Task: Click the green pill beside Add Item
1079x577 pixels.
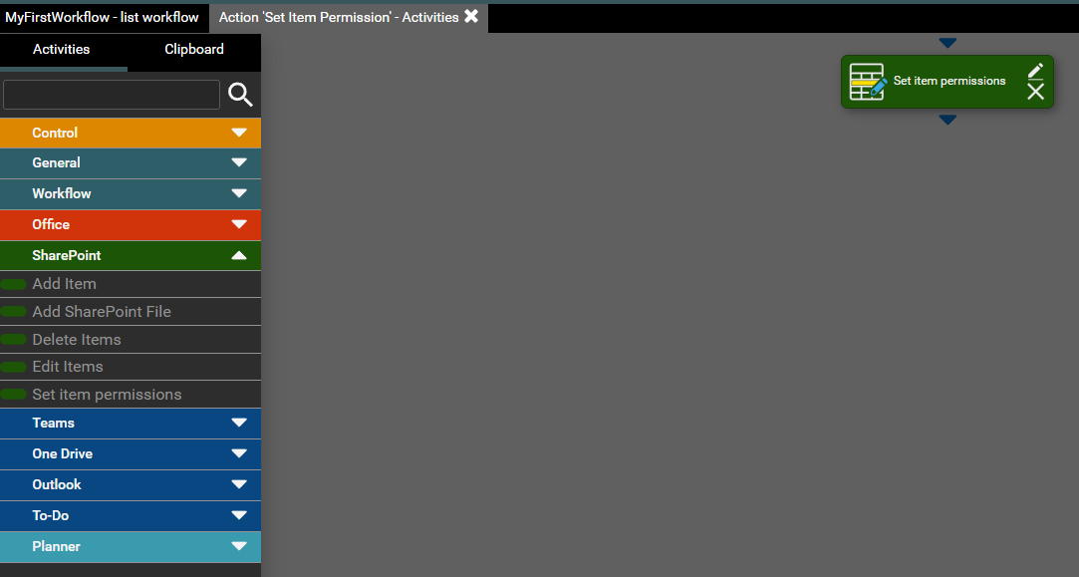Action: tap(14, 284)
